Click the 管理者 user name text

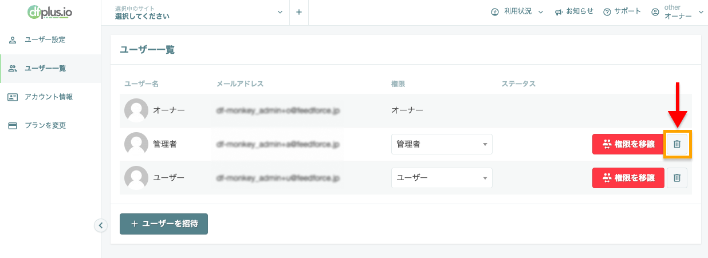click(x=165, y=144)
